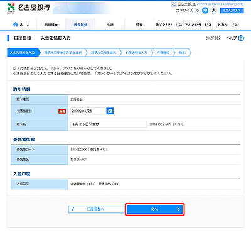Select large font size button 大

tap(213, 10)
